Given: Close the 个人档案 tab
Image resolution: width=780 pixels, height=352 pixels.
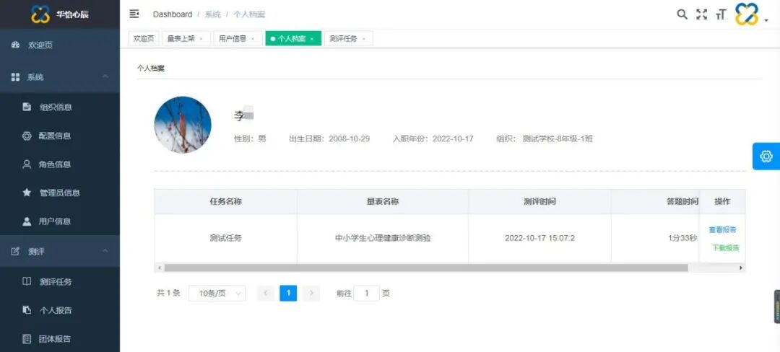Looking at the screenshot, I should click(312, 39).
